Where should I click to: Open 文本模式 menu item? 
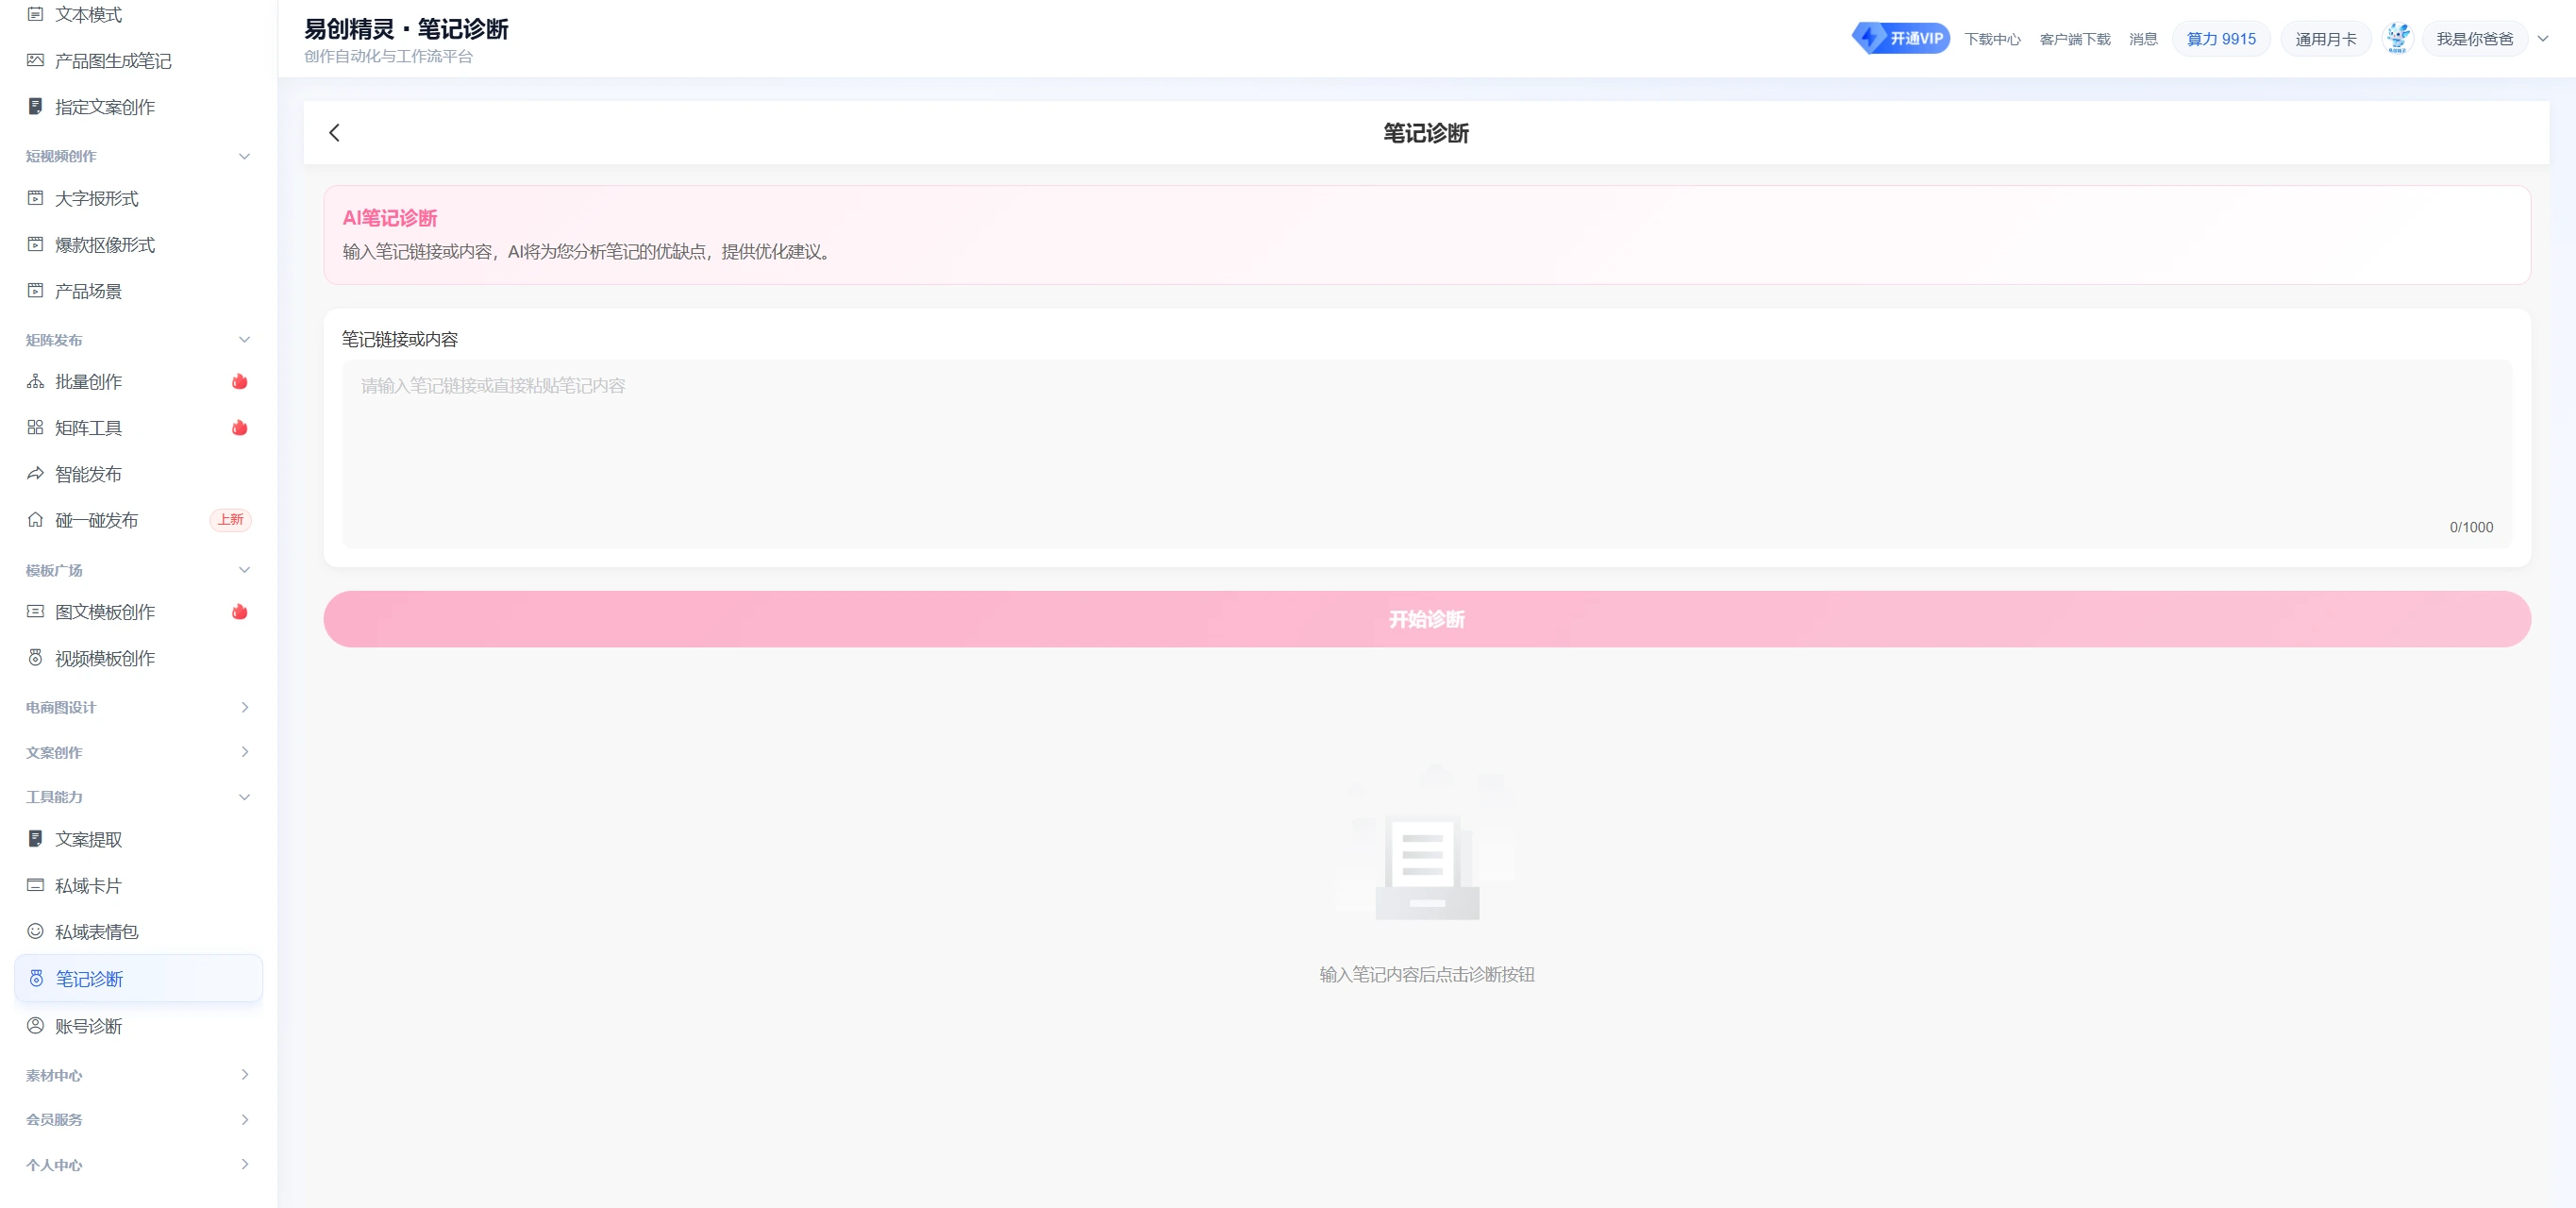pos(138,14)
